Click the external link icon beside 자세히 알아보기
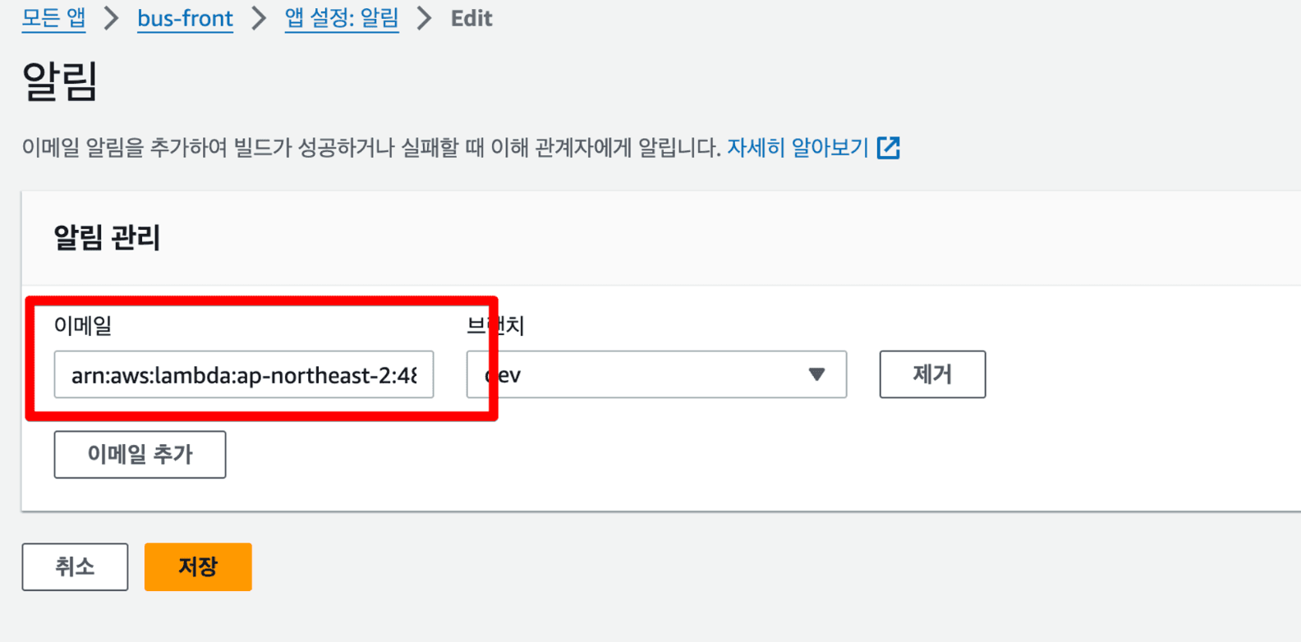 click(x=889, y=148)
